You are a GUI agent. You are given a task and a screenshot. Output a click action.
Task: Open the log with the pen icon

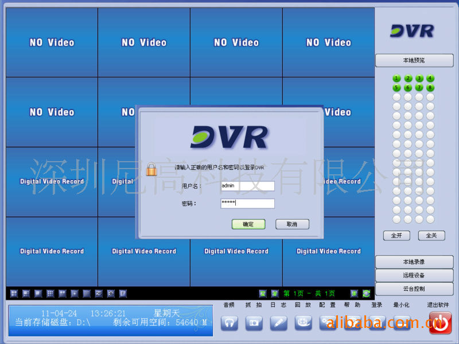coord(278,323)
